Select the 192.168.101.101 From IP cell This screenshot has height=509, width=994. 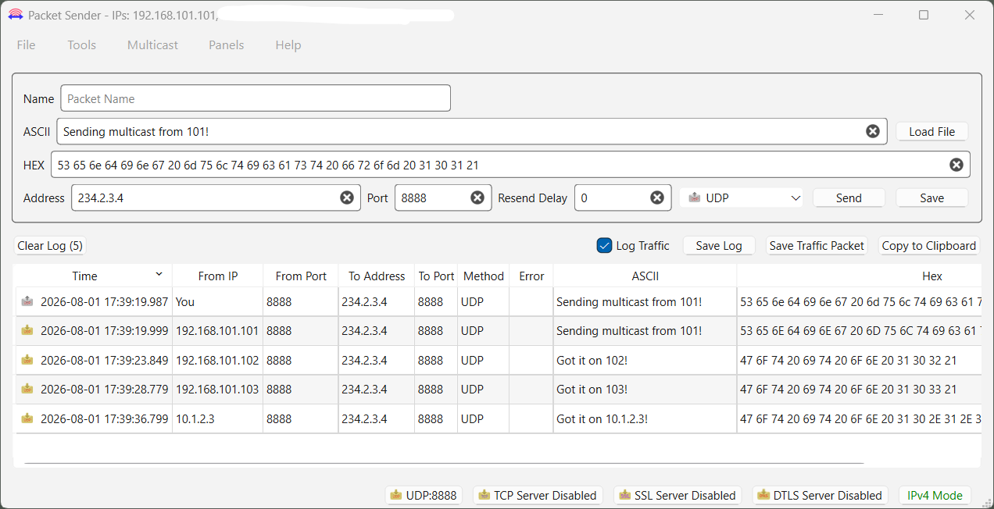217,330
